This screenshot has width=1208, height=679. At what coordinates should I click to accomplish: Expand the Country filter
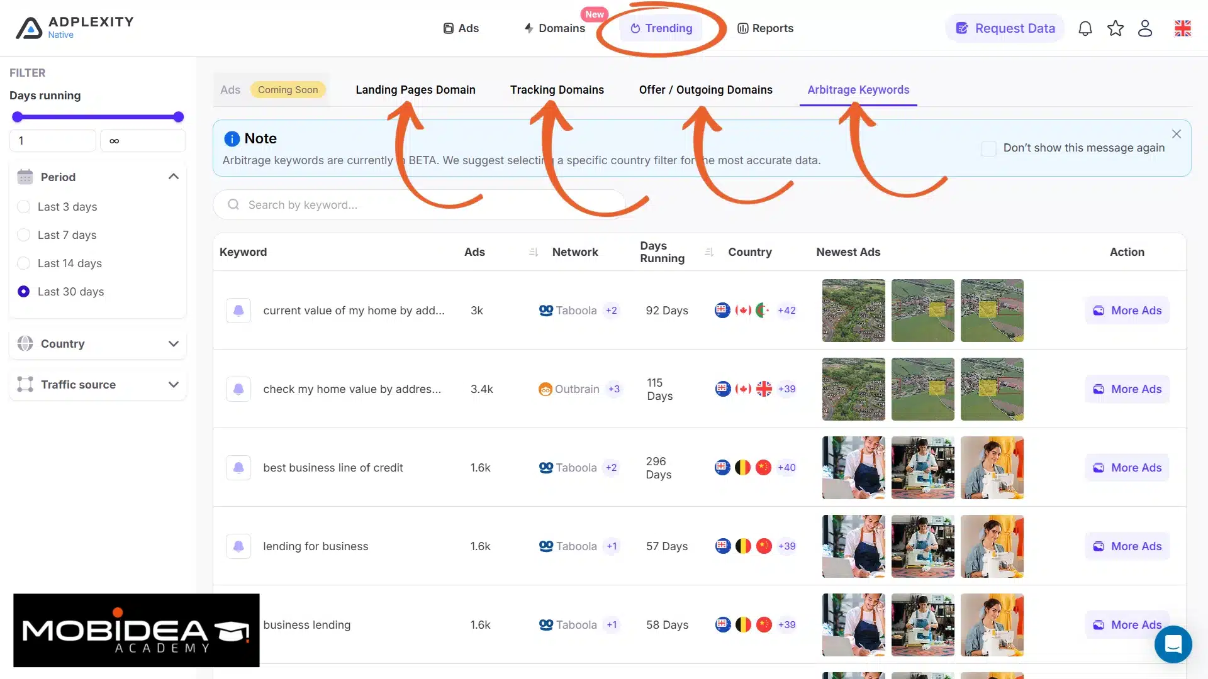[174, 344]
